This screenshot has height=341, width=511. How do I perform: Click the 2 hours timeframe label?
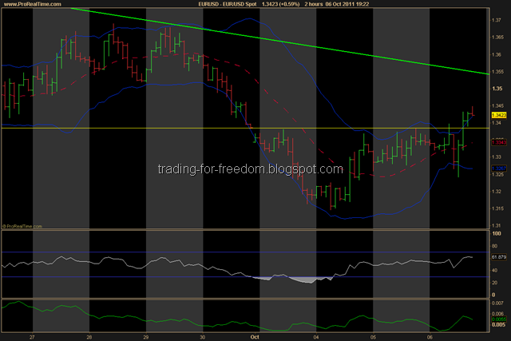point(314,4)
